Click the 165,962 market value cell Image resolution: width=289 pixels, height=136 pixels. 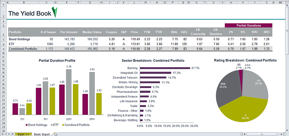tap(92, 49)
